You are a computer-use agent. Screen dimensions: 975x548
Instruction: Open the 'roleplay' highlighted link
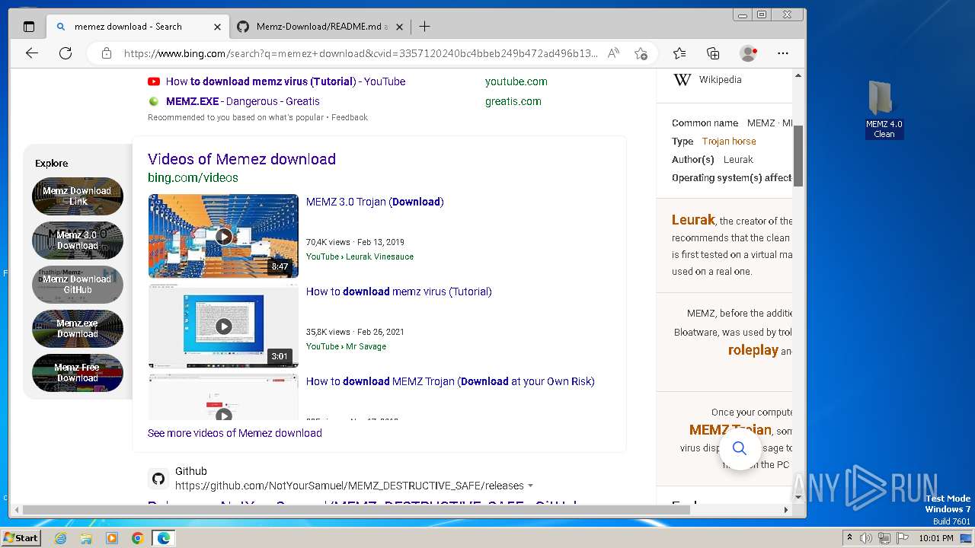pos(753,350)
